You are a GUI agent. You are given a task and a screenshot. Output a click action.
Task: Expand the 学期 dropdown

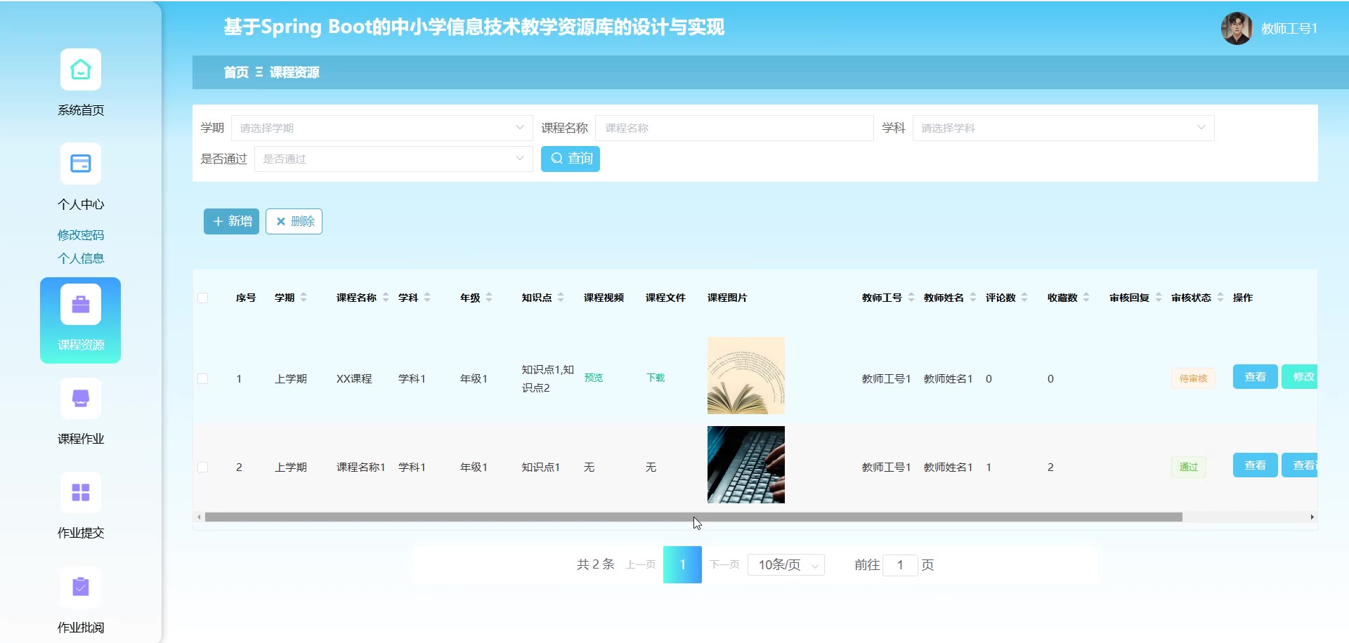[x=382, y=128]
